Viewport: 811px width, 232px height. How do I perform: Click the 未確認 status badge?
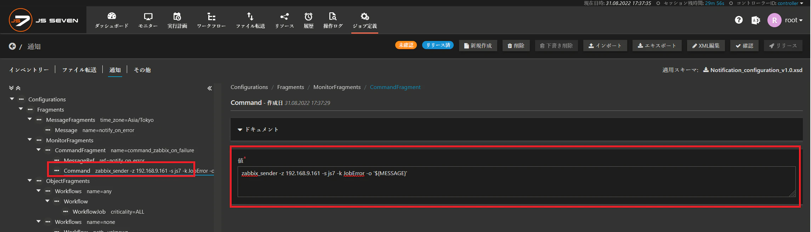(x=406, y=45)
